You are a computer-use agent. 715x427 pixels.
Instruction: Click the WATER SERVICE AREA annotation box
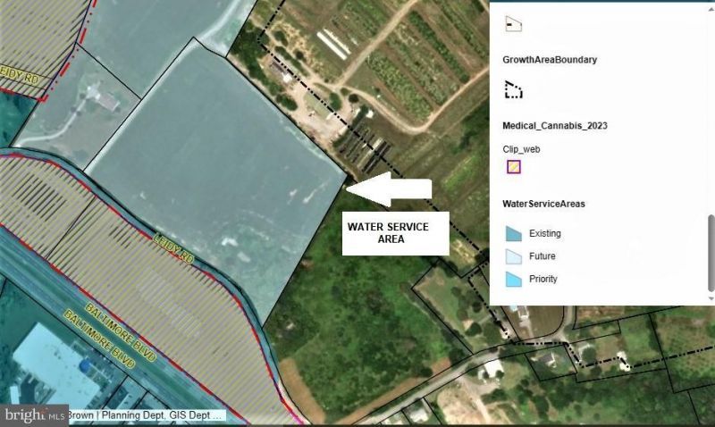(x=387, y=233)
